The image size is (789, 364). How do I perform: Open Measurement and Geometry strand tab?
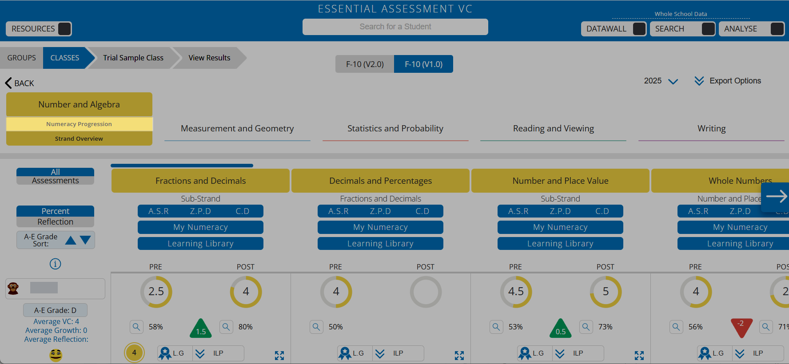point(237,129)
